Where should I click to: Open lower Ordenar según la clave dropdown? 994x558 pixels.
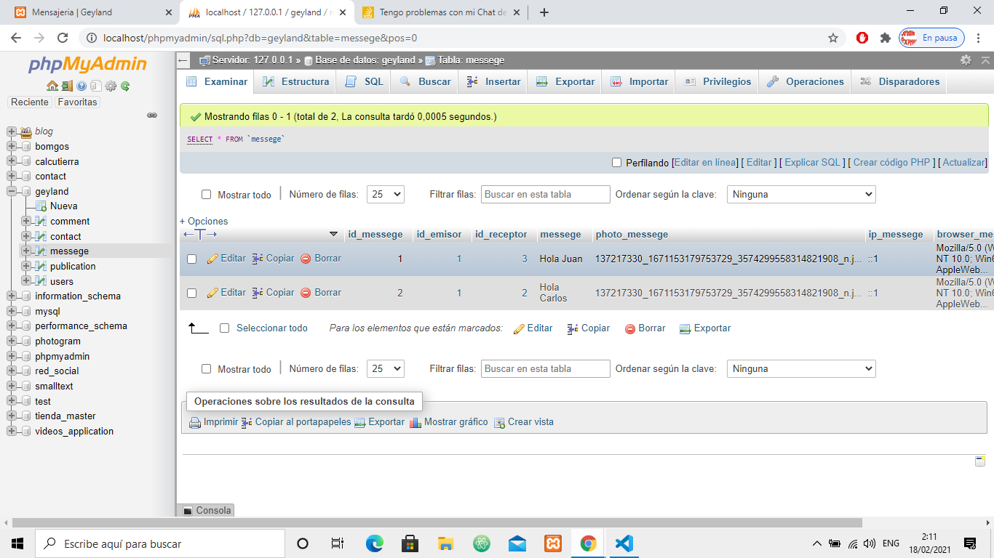tap(801, 369)
